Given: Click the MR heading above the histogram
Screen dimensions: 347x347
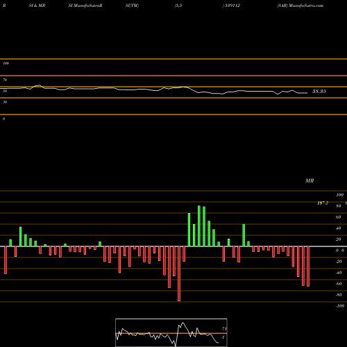Looking at the screenshot, I should pos(310,180).
